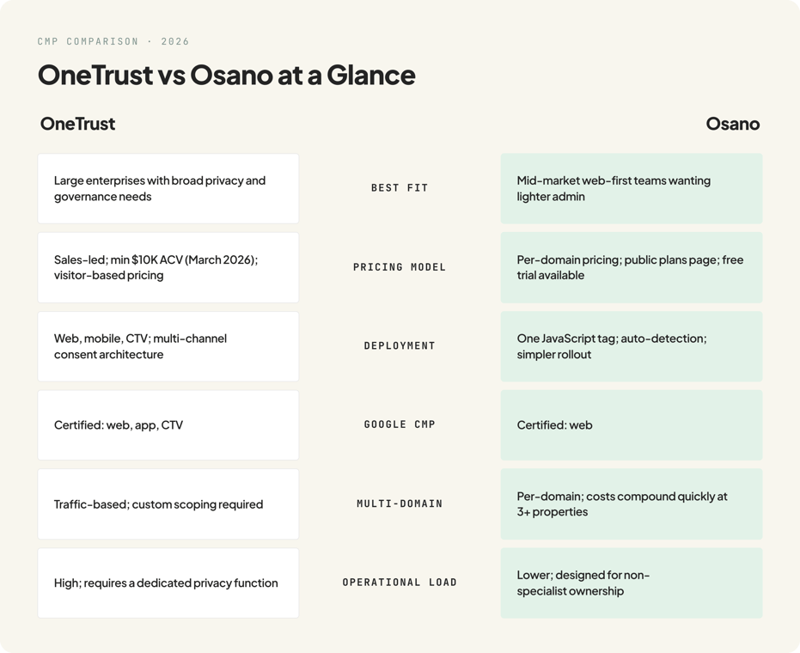Click the CMP Comparison 2026 label

(x=113, y=41)
